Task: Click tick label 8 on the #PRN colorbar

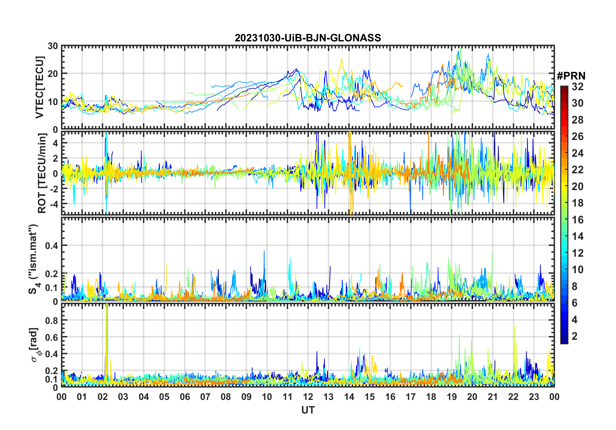Action: click(575, 286)
